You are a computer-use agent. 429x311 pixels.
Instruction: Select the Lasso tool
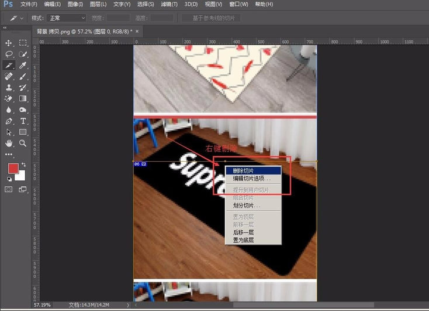pyautogui.click(x=9, y=54)
